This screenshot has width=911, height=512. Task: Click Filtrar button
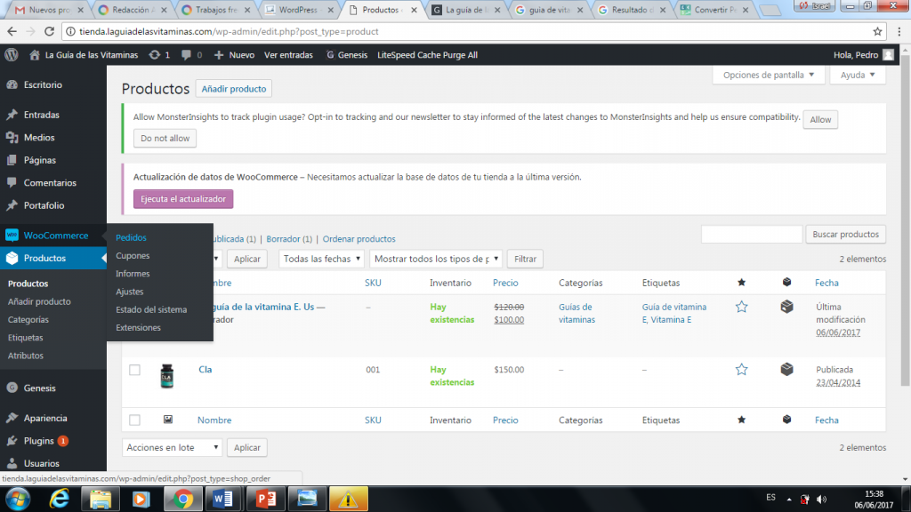coord(525,259)
